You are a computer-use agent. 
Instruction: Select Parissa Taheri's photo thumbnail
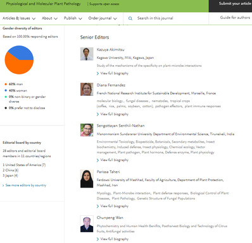87,179
